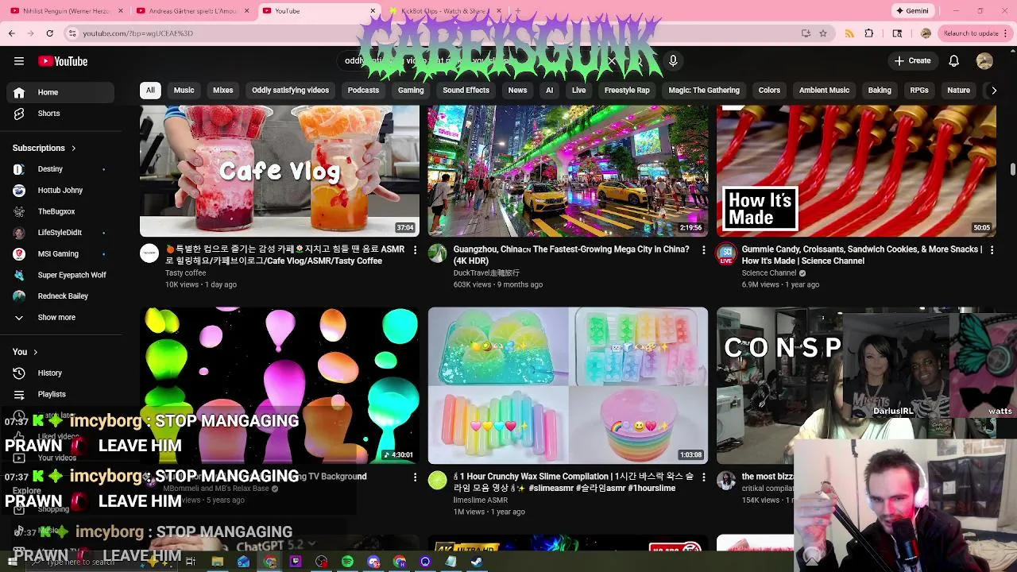
Task: Click the browser address bar URL
Action: 138,33
